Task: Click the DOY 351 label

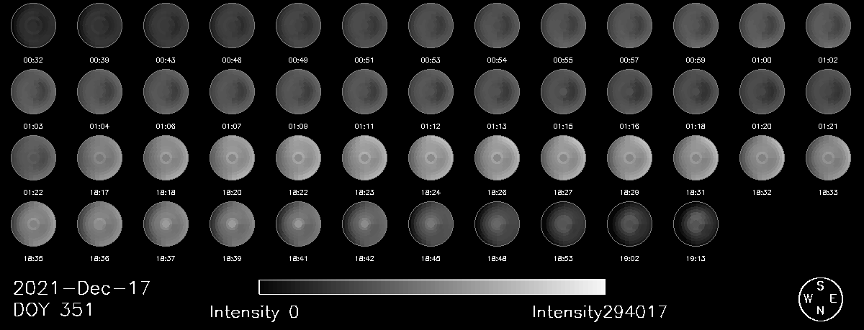Action: pos(53,311)
